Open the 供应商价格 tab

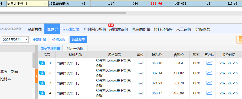click(x=141, y=29)
